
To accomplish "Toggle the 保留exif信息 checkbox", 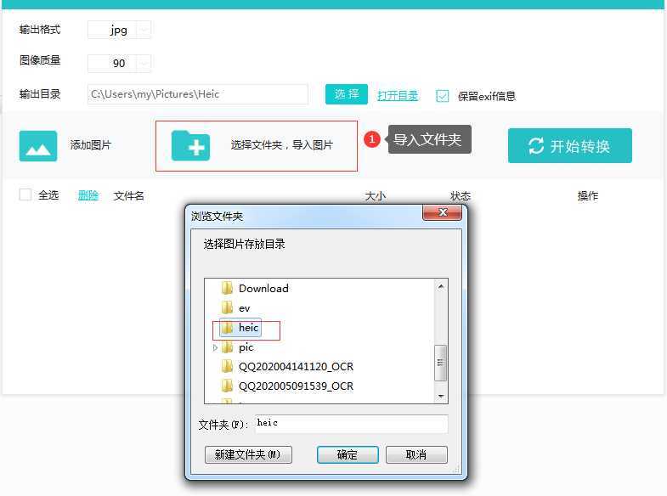I will [x=443, y=96].
